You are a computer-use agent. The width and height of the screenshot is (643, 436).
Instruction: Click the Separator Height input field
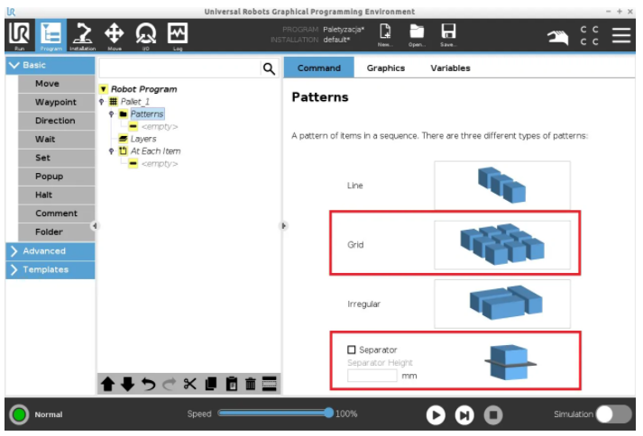tap(372, 376)
